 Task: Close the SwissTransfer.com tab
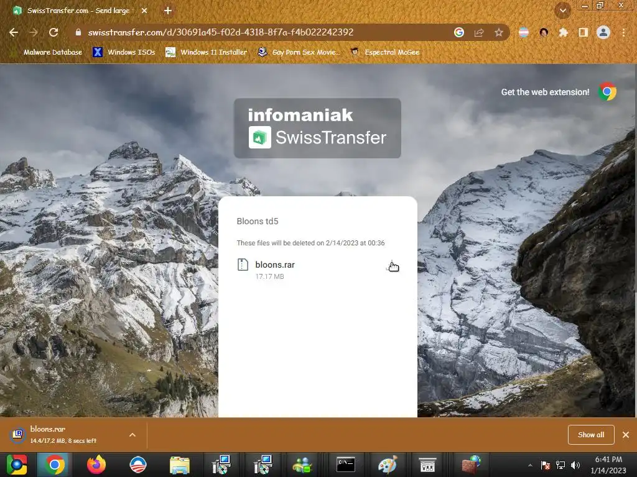click(x=144, y=11)
